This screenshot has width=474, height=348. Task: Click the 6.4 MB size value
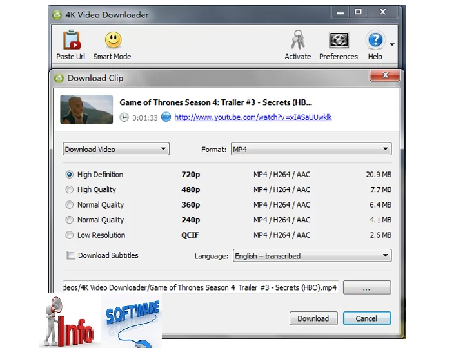click(380, 204)
